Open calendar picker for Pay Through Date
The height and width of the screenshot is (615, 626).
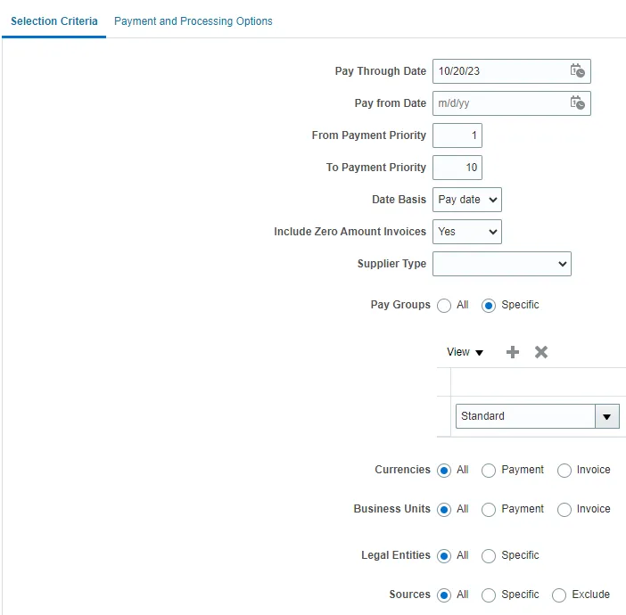coord(577,71)
